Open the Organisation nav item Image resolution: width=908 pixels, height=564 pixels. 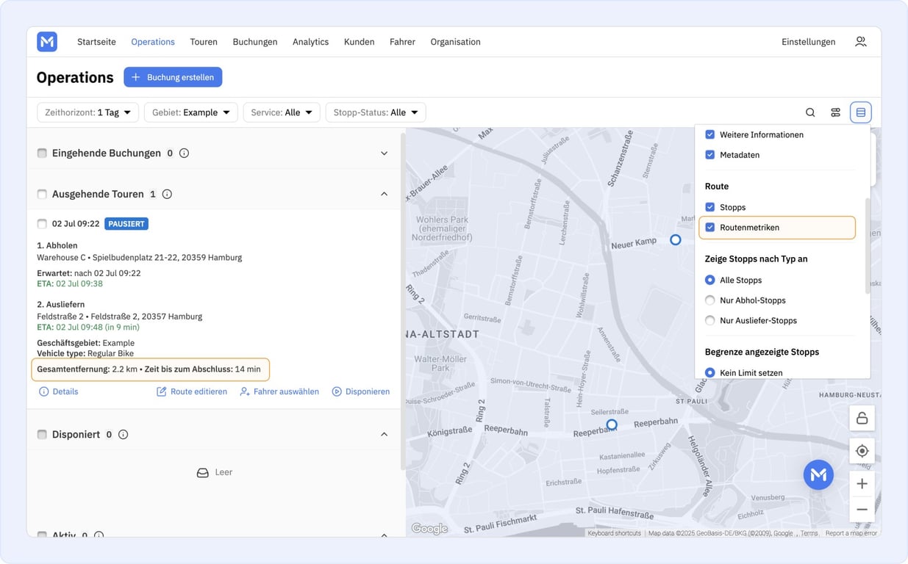pos(455,42)
